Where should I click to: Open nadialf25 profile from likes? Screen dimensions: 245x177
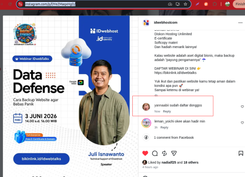[169, 162]
